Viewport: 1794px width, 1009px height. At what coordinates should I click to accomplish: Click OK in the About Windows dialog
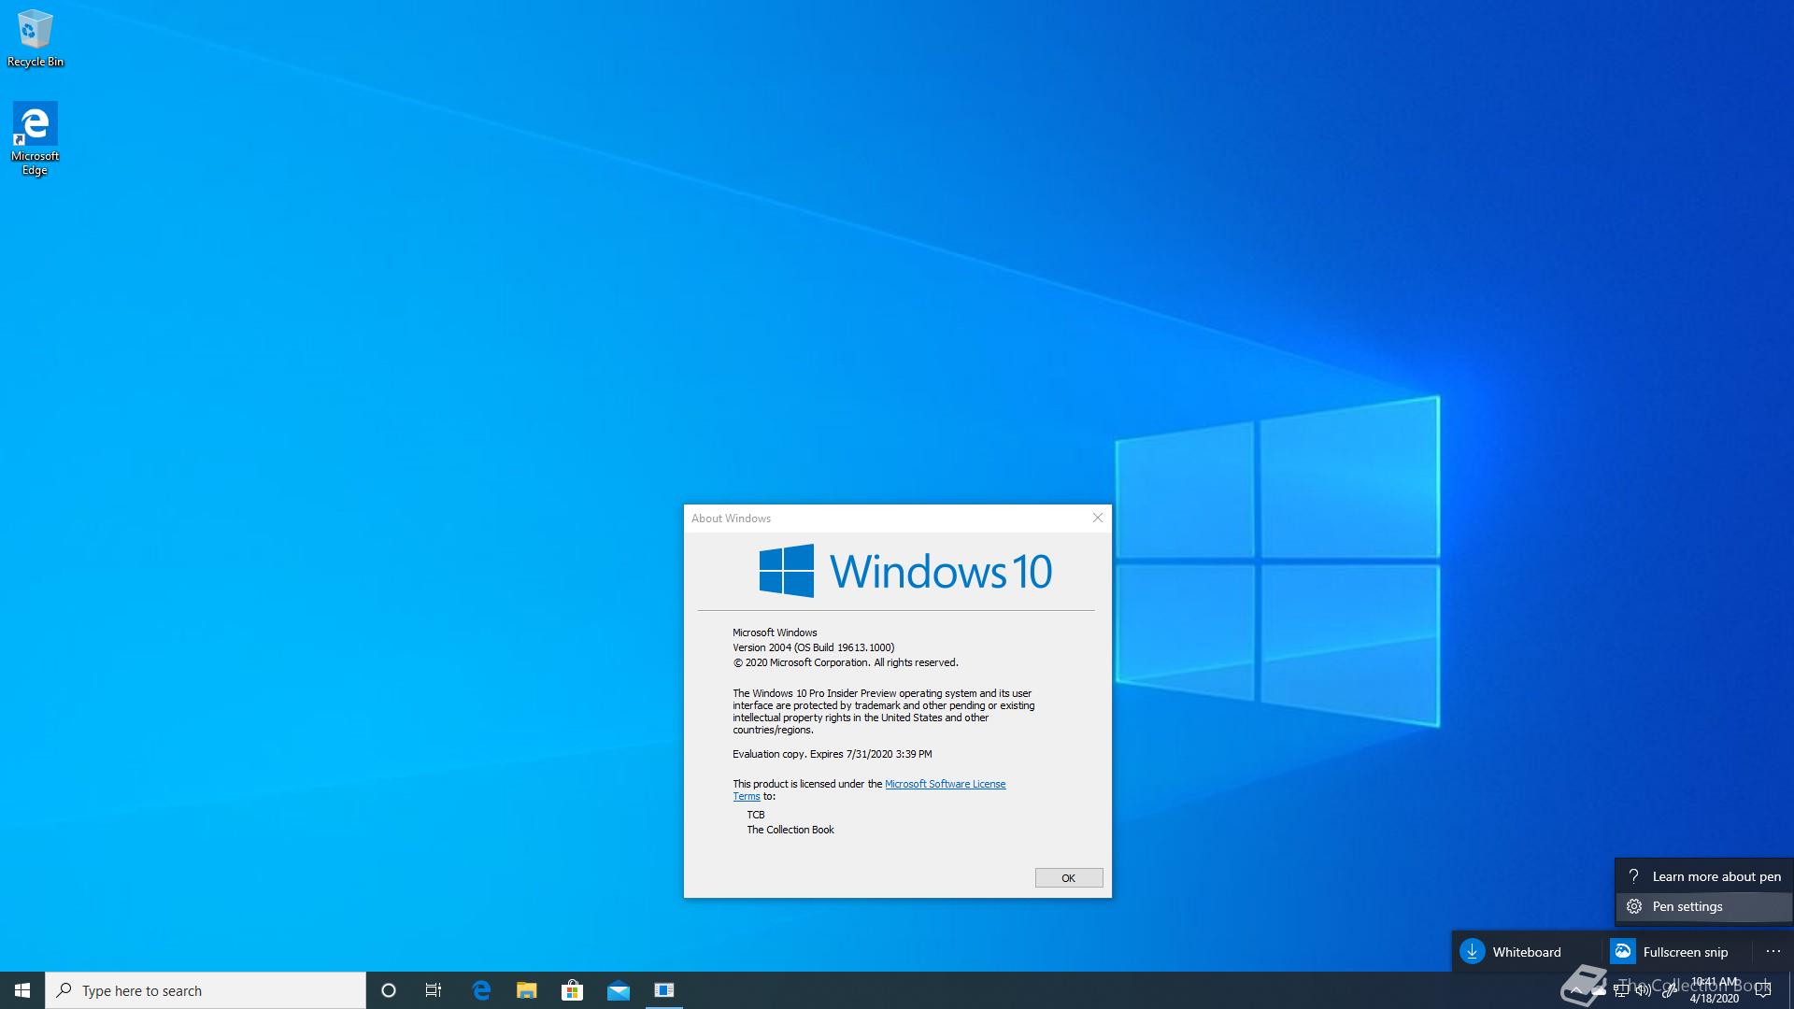1068,878
